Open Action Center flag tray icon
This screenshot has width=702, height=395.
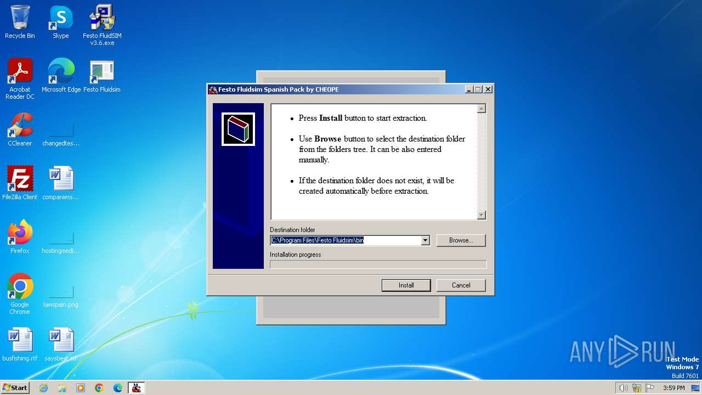650,388
